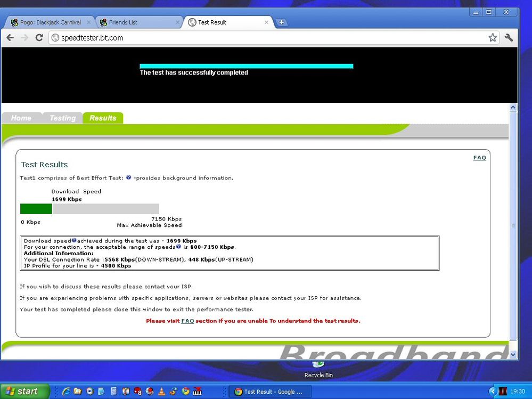Click the speedtester.bt.com address bar
Image resolution: width=532 pixels, height=399 pixels.
[268, 38]
